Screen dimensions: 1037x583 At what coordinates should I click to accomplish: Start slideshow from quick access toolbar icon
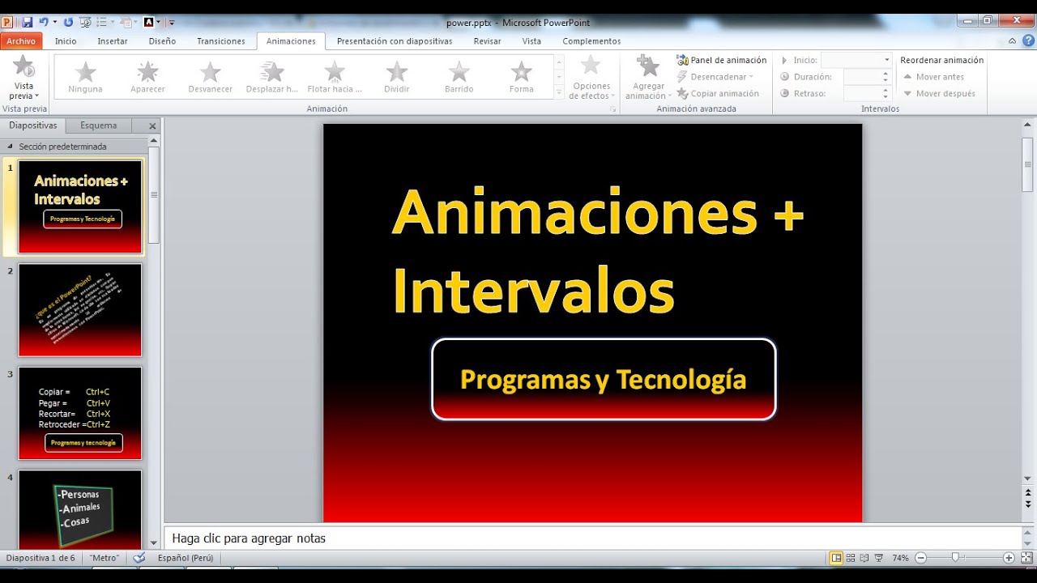pos(85,23)
